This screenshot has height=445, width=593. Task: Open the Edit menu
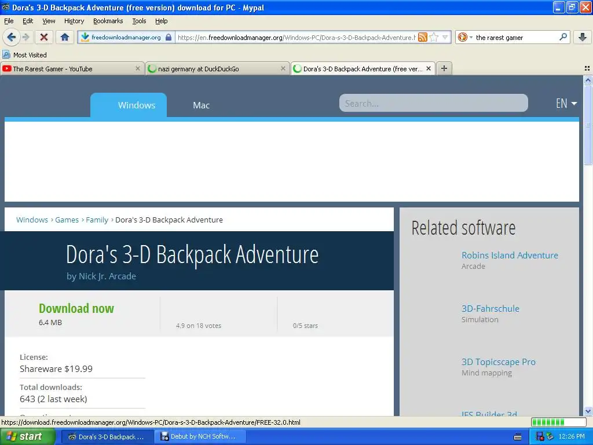(x=28, y=21)
